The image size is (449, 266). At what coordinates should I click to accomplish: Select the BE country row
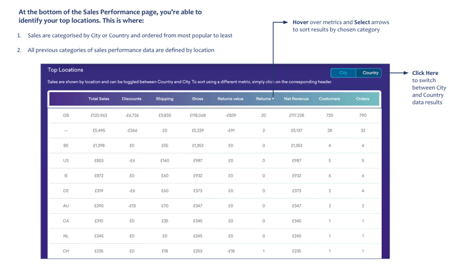[66, 145]
